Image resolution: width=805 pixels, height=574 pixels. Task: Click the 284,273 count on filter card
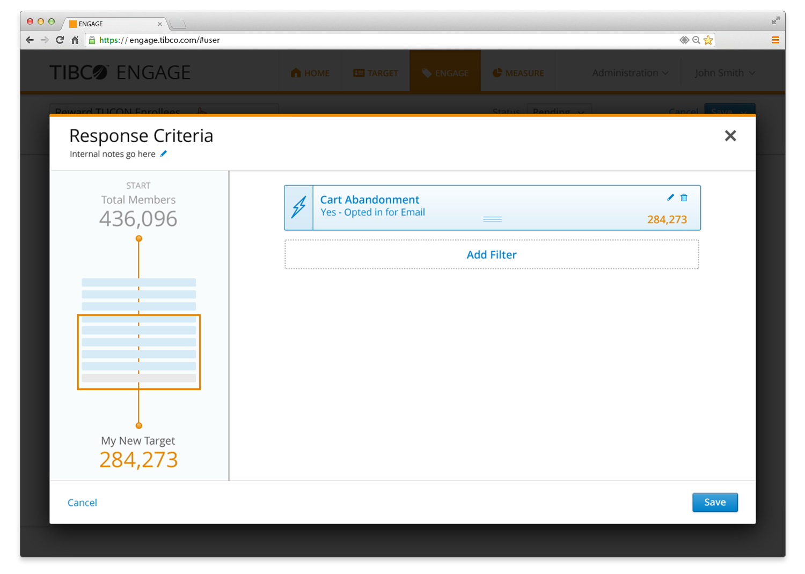[667, 219]
